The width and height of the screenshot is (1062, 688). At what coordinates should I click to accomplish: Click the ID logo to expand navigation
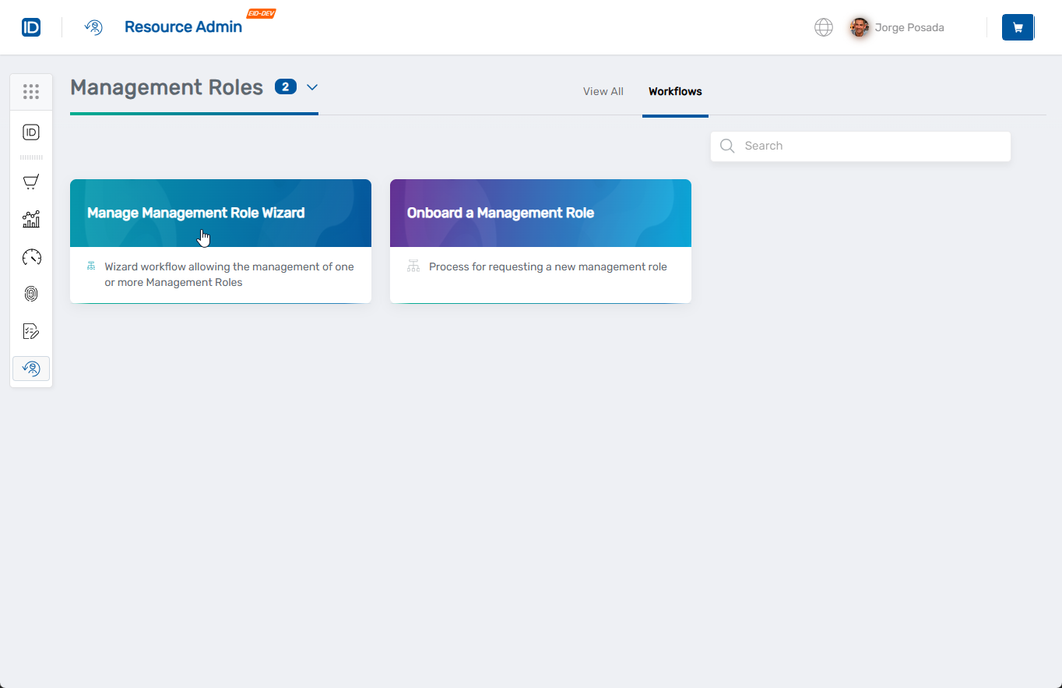[31, 26]
